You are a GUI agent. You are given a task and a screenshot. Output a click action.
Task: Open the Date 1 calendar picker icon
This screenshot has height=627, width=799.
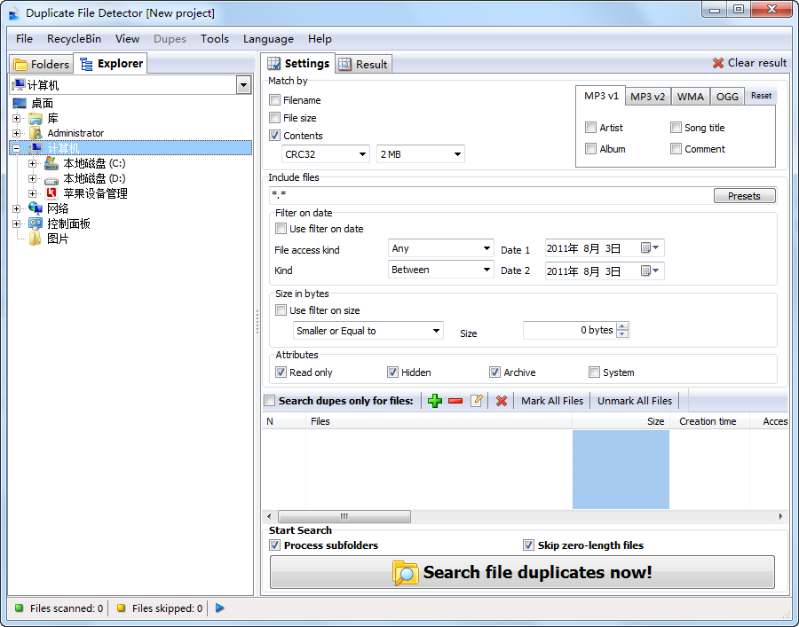[646, 248]
